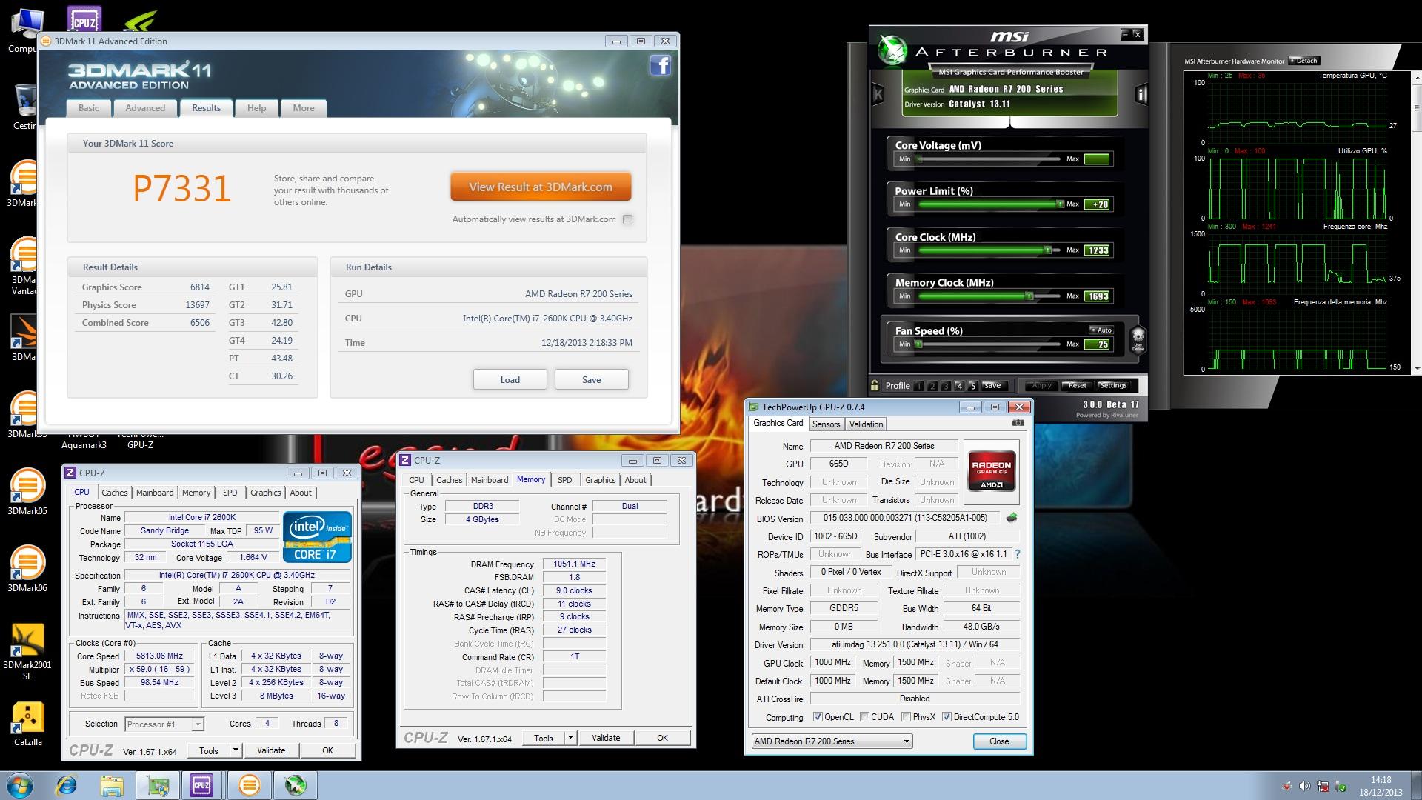Click the Memory Clock slider handle
Screen dimensions: 1422x800
1029,296
